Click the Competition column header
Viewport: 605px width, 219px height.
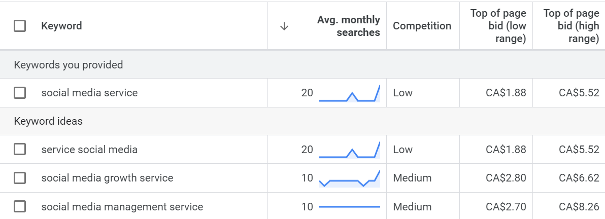pyautogui.click(x=422, y=26)
